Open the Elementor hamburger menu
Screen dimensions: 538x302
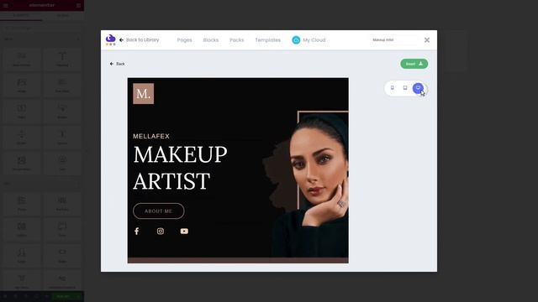point(6,6)
